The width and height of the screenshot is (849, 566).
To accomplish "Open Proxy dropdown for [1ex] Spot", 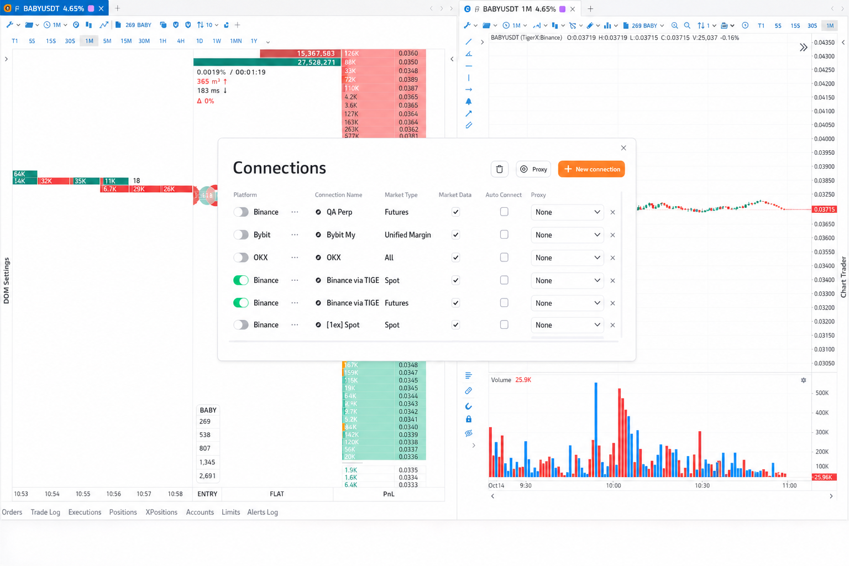I will tap(567, 325).
